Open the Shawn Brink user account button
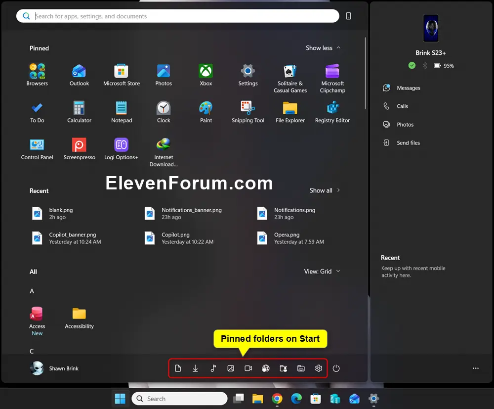494x409 pixels. pos(54,368)
